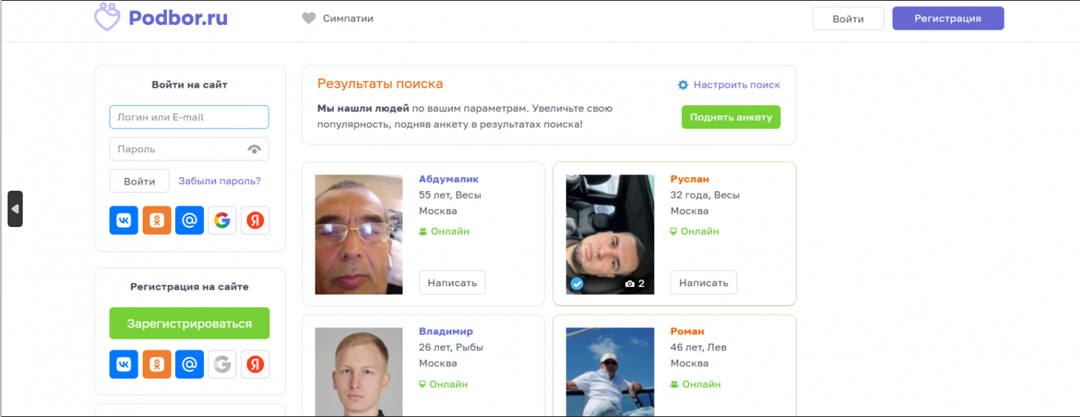Focus Логин или E-mail field
1080x417 pixels.
(190, 117)
